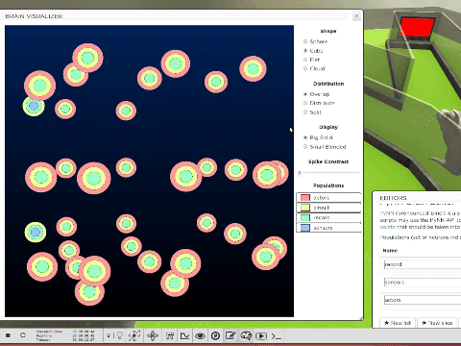Select the Cube shape option

305,51
